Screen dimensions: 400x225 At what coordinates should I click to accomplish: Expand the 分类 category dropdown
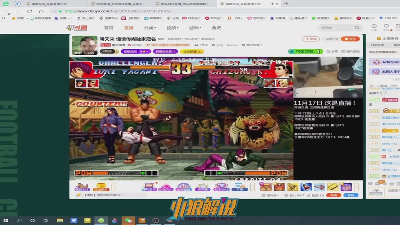150,28
